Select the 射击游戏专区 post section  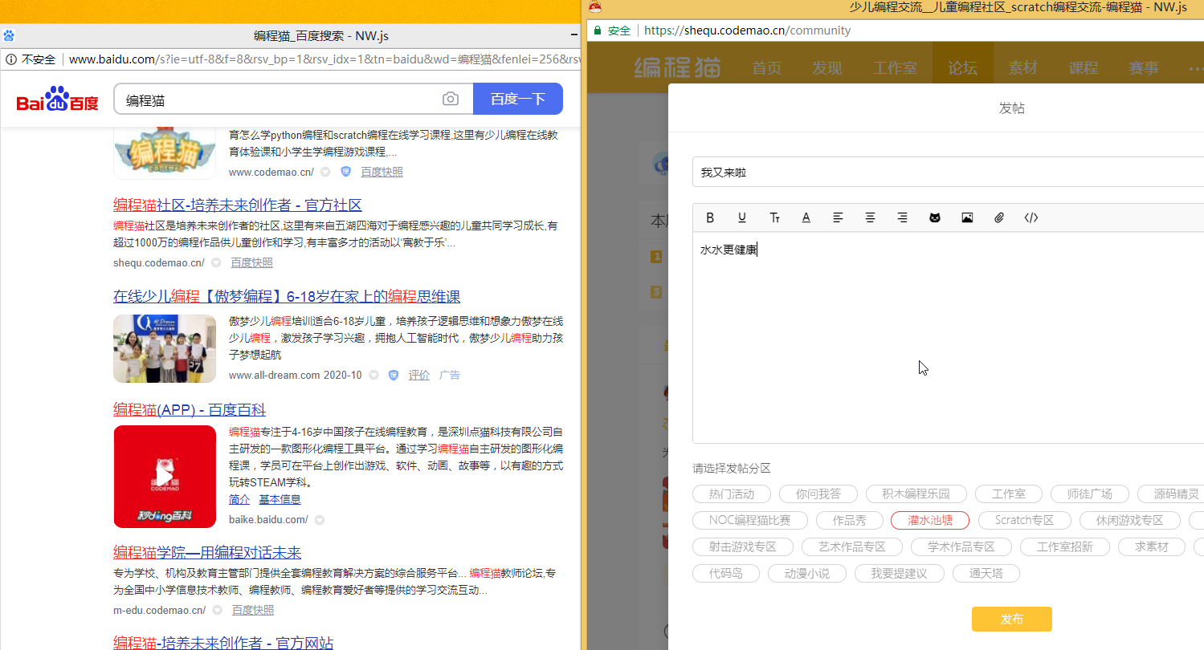743,546
